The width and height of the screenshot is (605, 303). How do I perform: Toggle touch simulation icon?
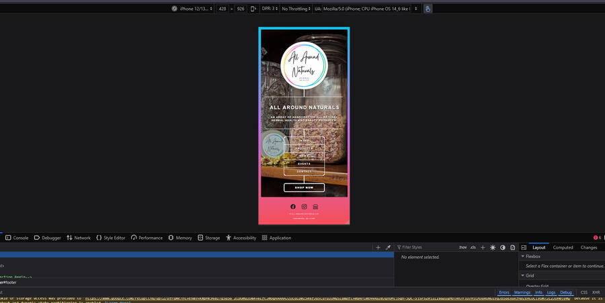(428, 9)
